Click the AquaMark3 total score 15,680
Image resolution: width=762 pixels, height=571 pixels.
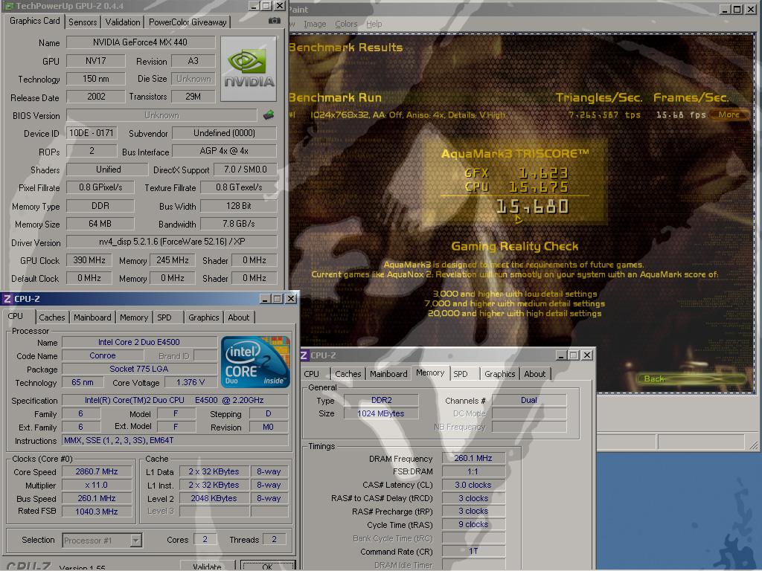532,207
